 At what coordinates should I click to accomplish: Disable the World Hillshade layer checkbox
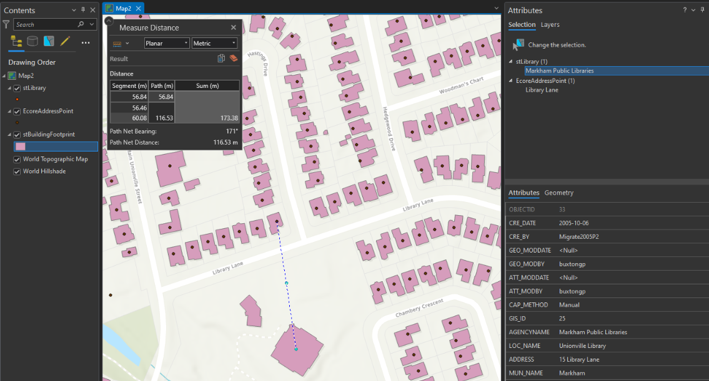17,171
